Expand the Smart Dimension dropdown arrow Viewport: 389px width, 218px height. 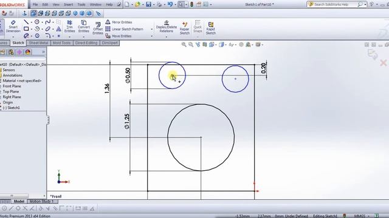[x=13, y=36]
